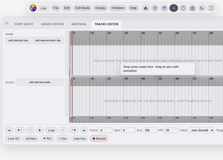Image resolution: width=223 pixels, height=160 pixels.
Task: Open the Interp Auto Smooth dropdown
Action: click(201, 130)
